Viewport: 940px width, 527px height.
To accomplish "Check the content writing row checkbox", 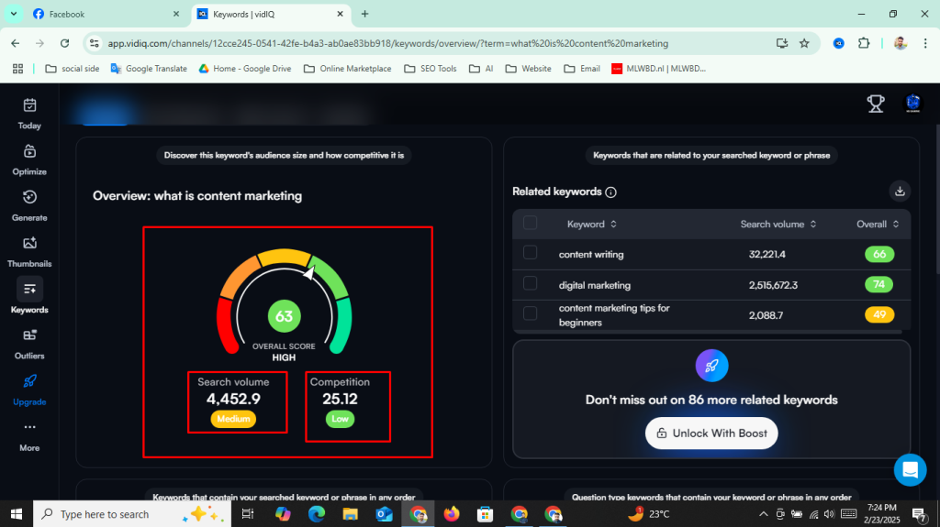I will (530, 252).
